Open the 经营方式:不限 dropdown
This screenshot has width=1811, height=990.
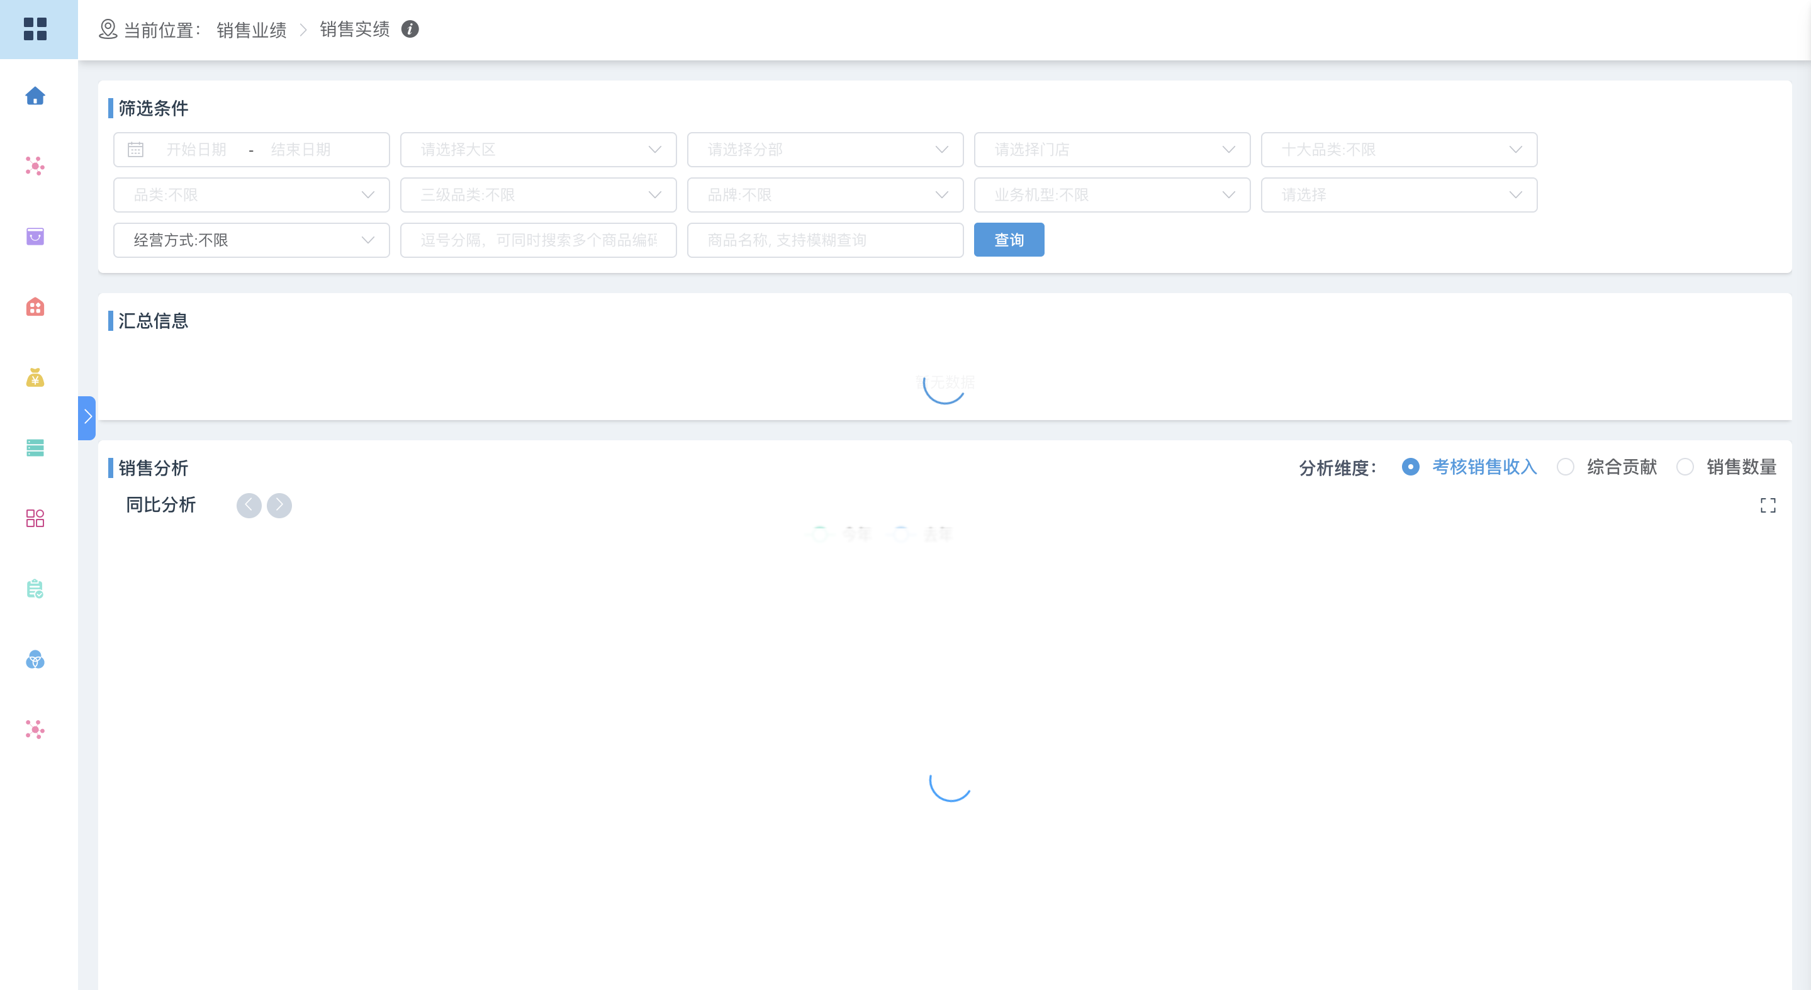point(251,240)
